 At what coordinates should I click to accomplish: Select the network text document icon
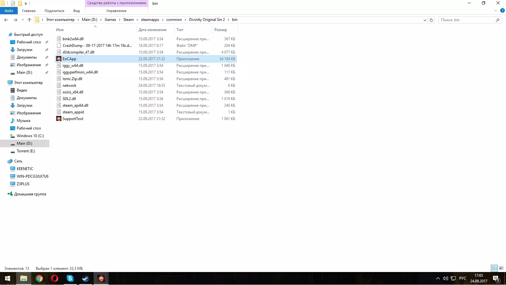click(59, 85)
